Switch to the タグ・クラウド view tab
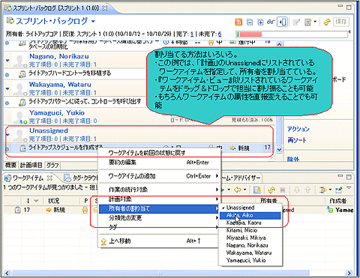Screen dimensions: 360x278 pyautogui.click(x=81, y=178)
